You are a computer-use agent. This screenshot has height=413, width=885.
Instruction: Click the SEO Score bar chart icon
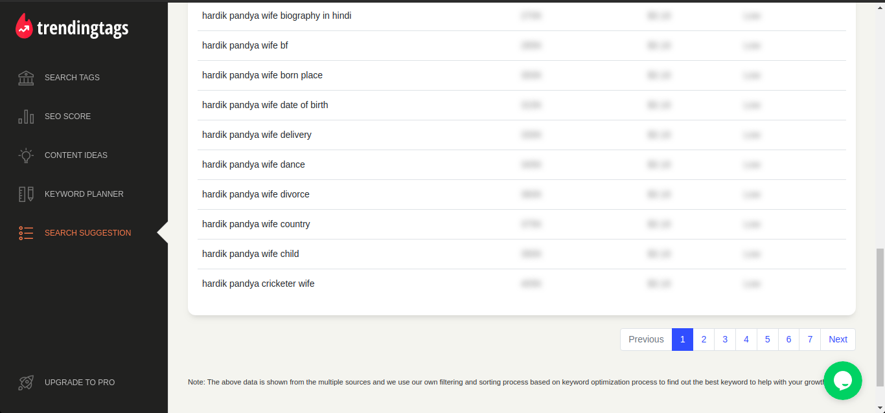tap(26, 117)
